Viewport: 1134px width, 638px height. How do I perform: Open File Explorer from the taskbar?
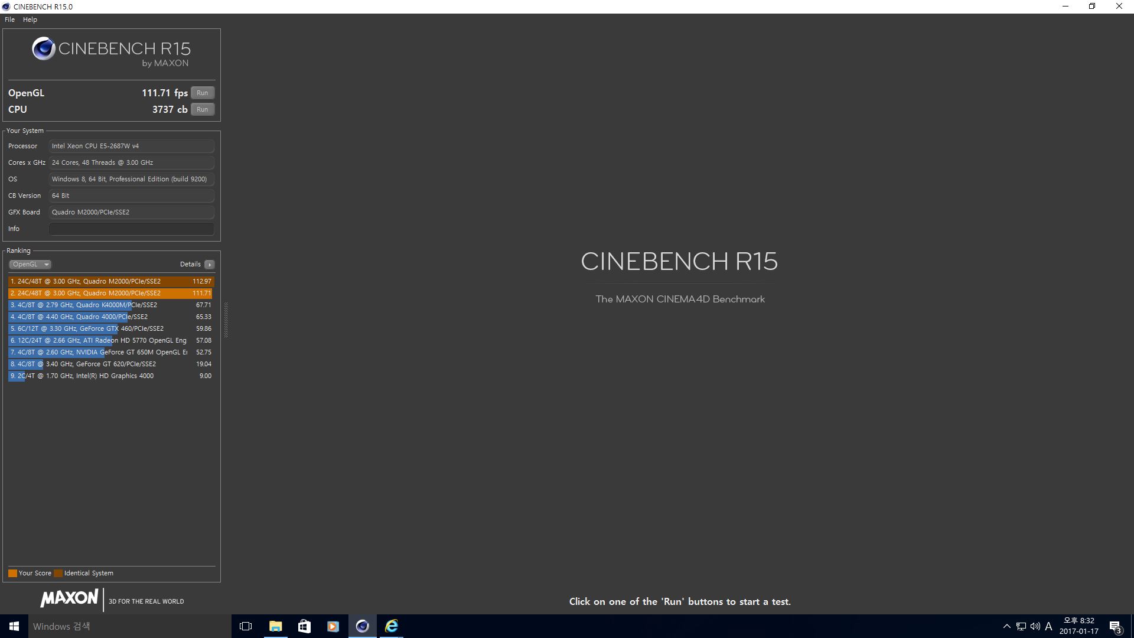[275, 626]
